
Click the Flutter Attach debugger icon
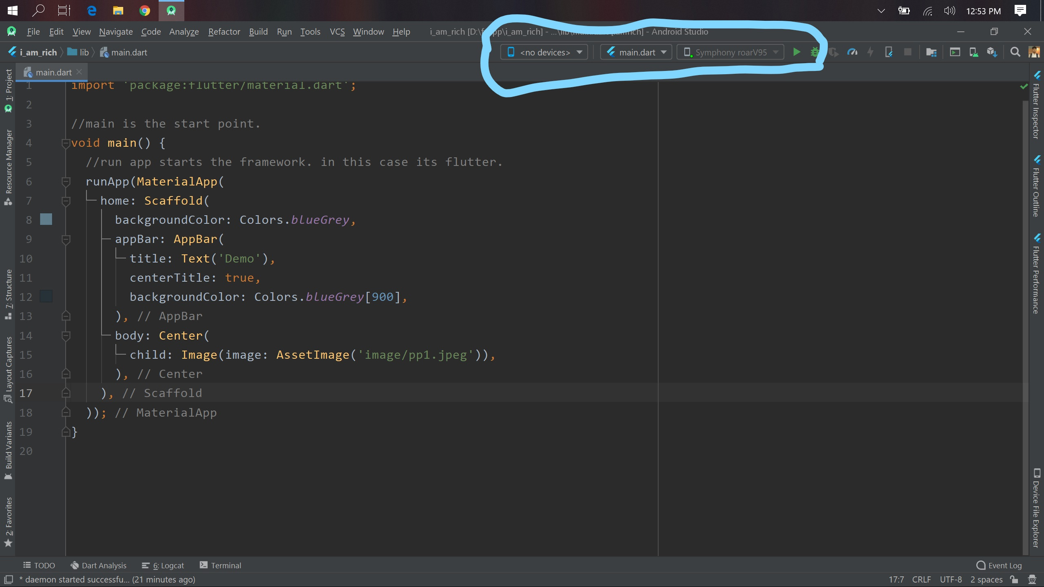(x=889, y=52)
